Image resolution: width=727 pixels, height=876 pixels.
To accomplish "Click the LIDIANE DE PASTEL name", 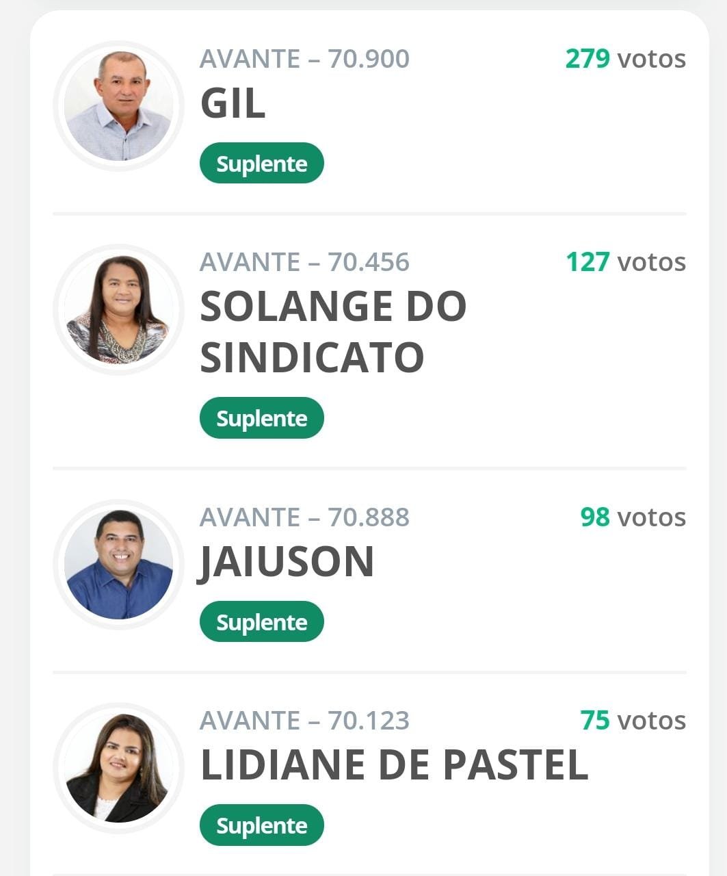I will pyautogui.click(x=394, y=766).
